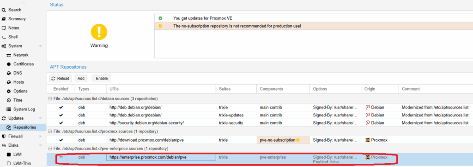Click the DNS globe icon

click(x=9, y=73)
